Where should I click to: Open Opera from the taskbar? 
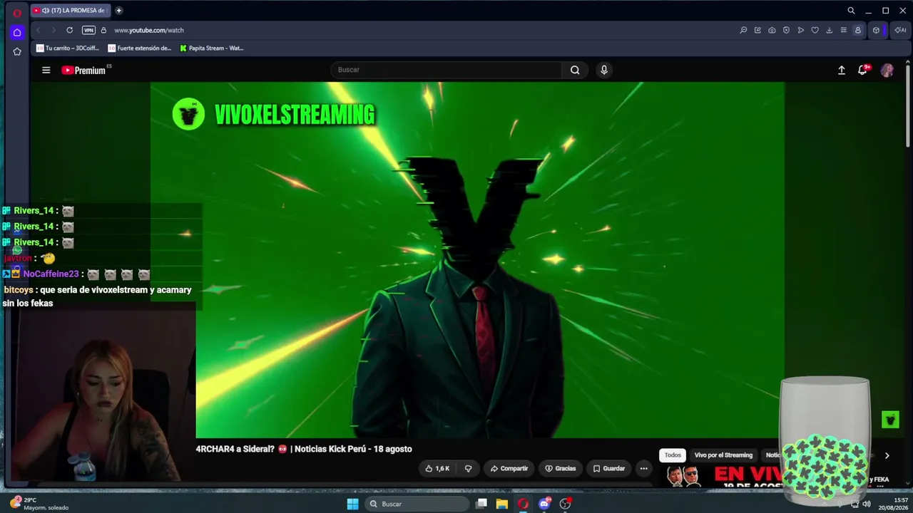pyautogui.click(x=523, y=504)
